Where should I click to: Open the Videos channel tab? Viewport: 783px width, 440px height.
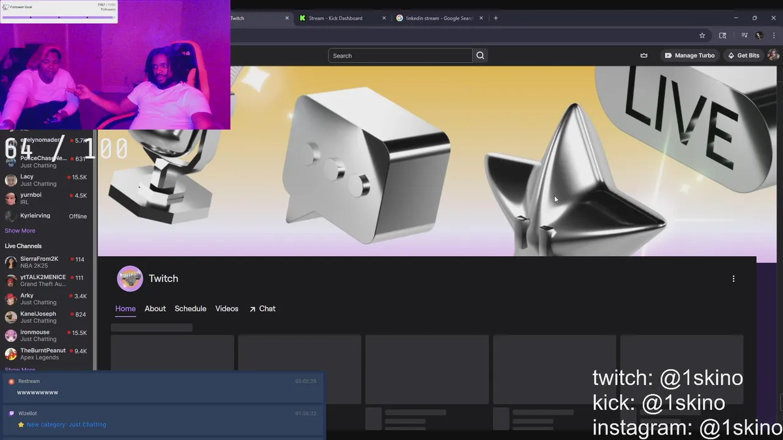227,309
